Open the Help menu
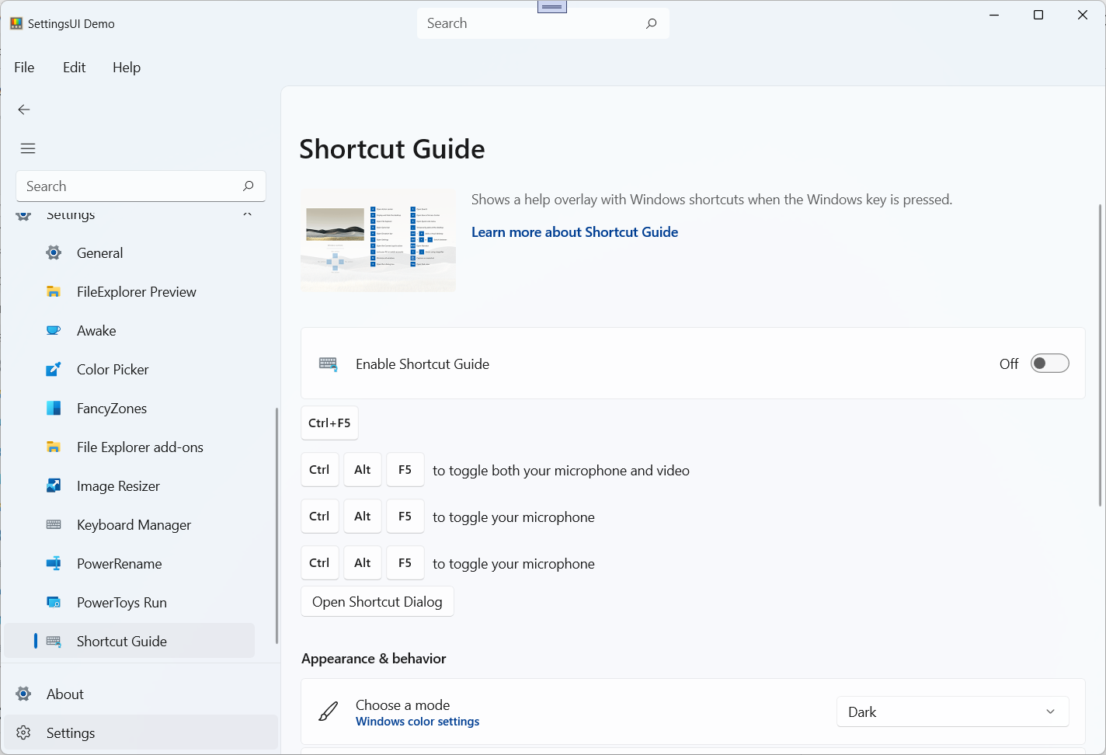This screenshot has height=755, width=1106. (x=127, y=68)
